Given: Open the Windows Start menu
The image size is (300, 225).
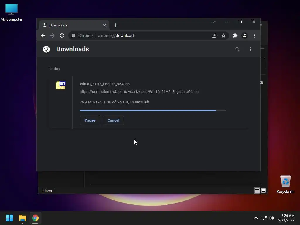Looking at the screenshot, I should coord(9,218).
